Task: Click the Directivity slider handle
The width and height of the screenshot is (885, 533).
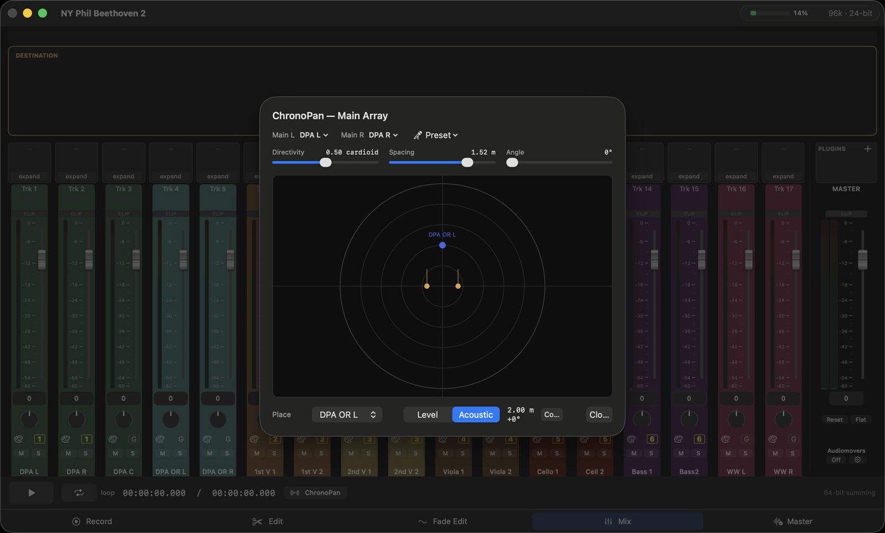Action: tap(326, 162)
